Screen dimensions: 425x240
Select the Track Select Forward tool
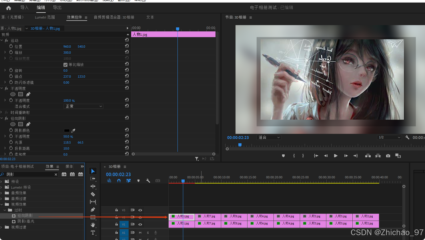[x=93, y=179]
